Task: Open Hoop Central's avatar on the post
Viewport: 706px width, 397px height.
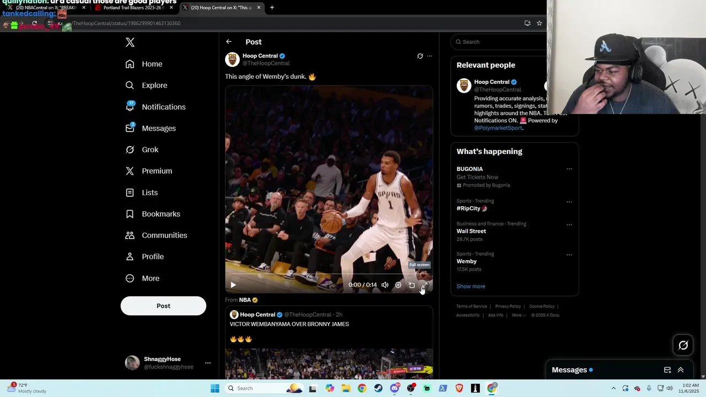Action: coord(232,60)
